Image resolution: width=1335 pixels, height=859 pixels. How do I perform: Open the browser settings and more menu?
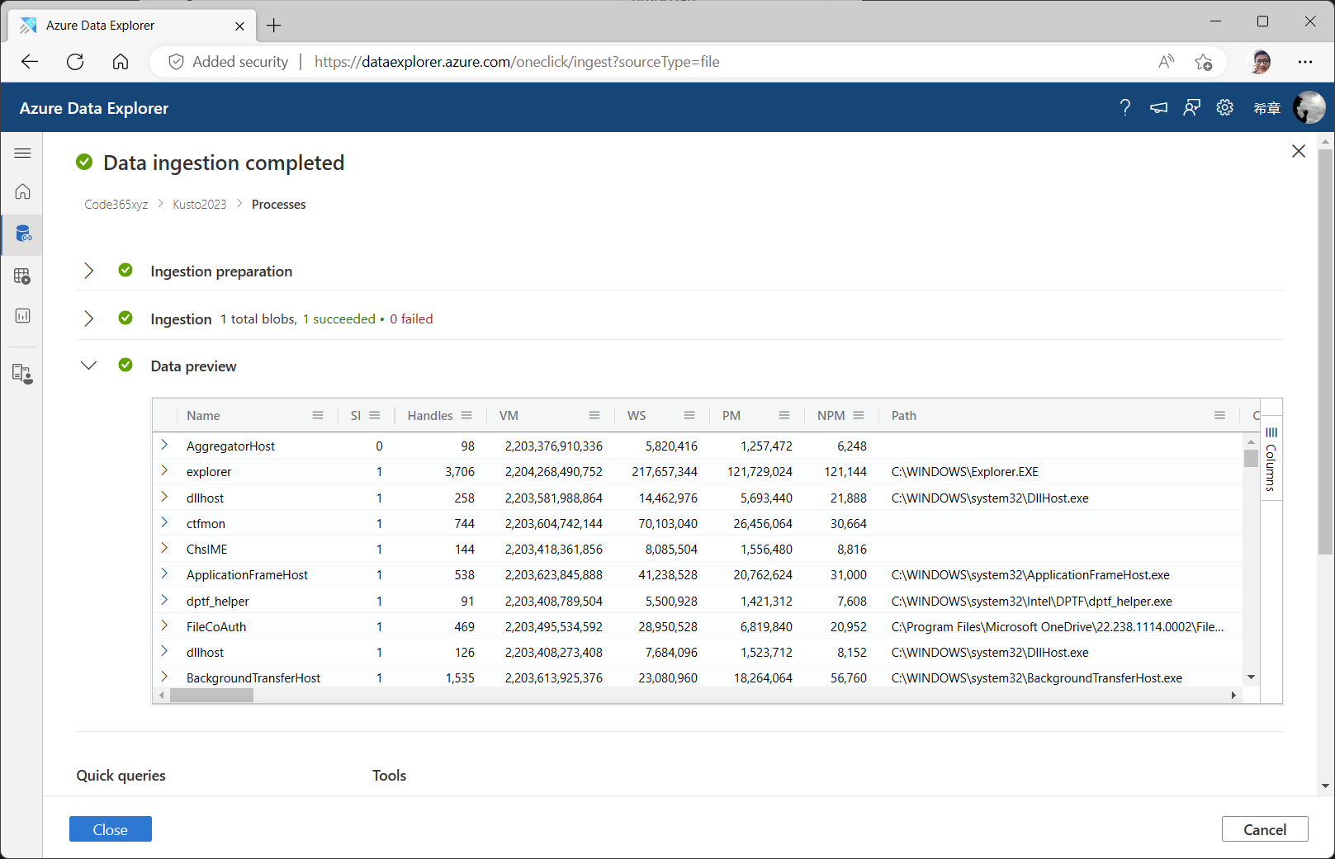[x=1305, y=62]
